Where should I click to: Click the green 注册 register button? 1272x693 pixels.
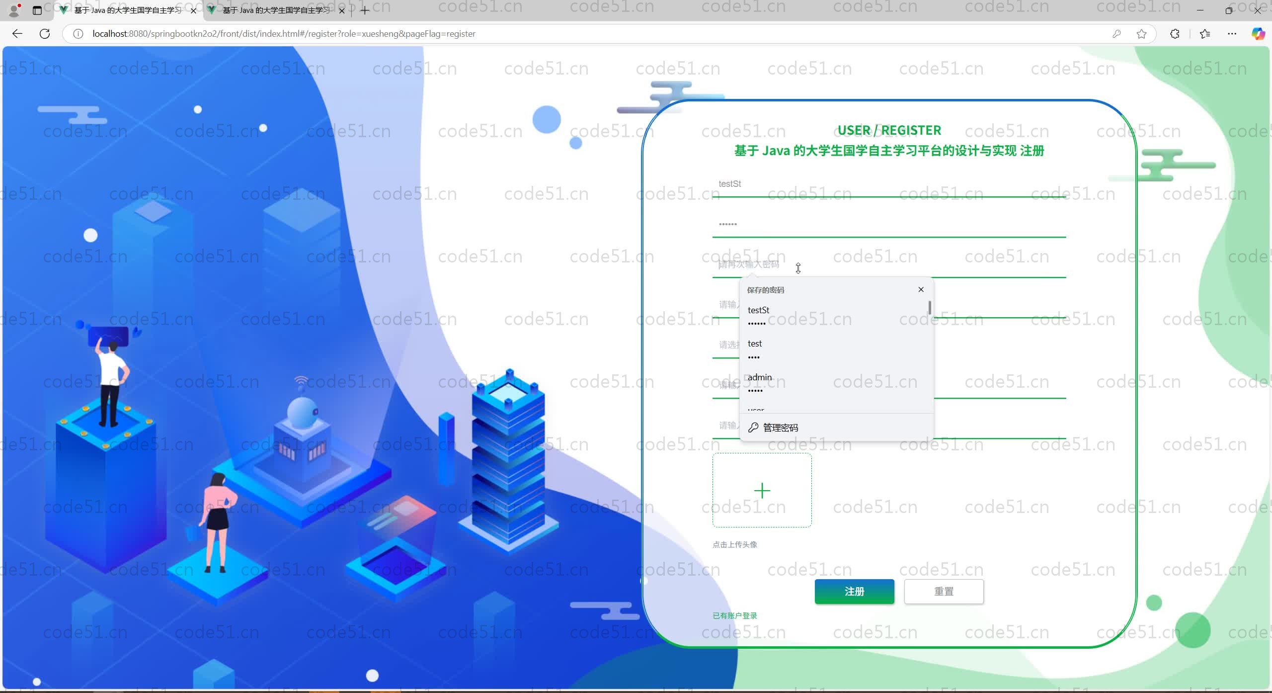(x=854, y=591)
